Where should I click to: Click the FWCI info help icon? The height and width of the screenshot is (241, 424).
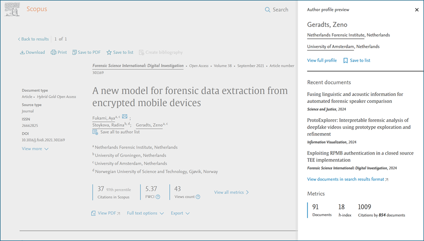coord(158,197)
